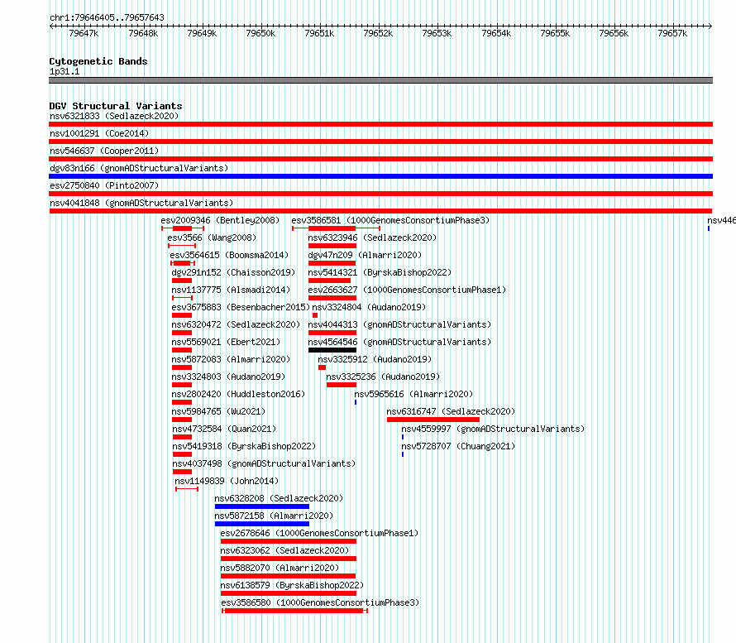Select nsv1149839 (John2014) label
Viewport: 736px width, 643px height.
227,481
